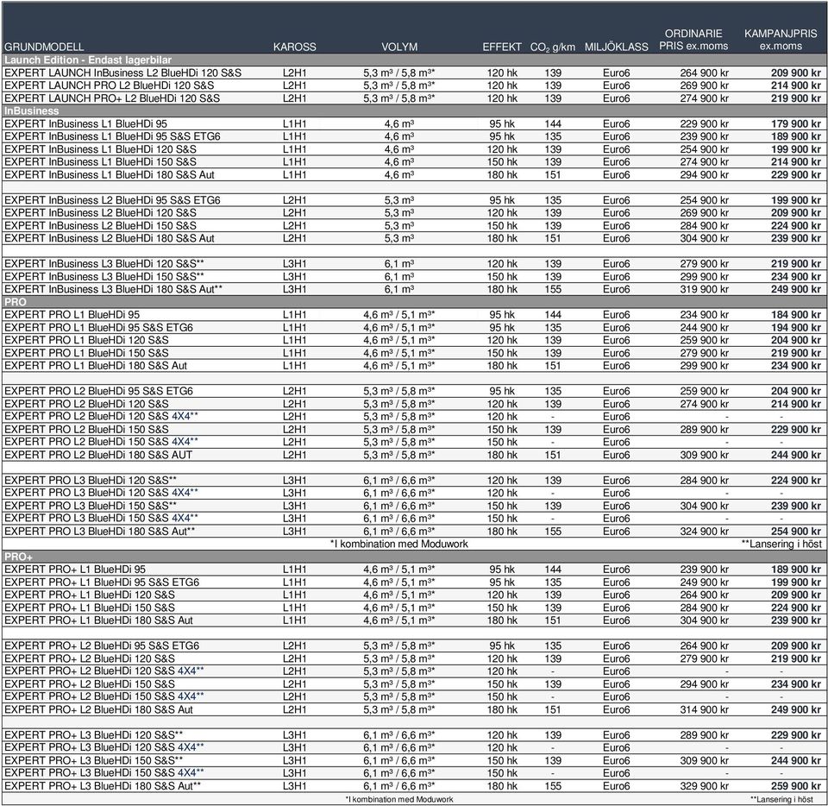Image resolution: width=828 pixels, height=806 pixels.
Task: Select 'EXPERT PRO L2 BlueHDi 150 S&S 4X4**'
Action: [x=102, y=442]
